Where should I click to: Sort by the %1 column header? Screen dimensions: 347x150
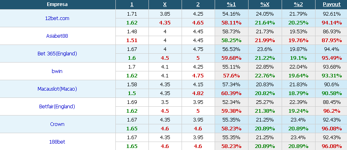coord(232,4)
